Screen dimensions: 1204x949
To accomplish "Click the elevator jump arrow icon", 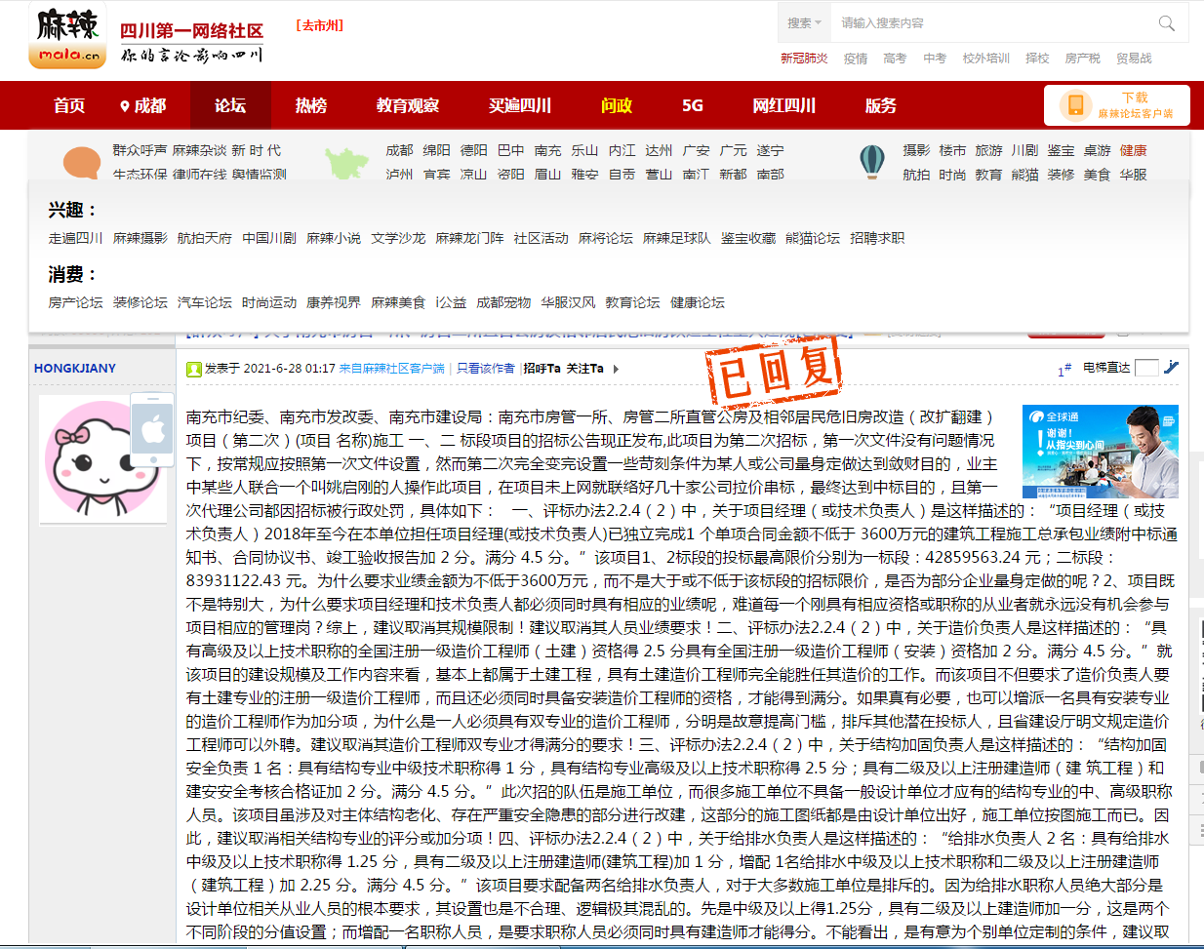I will pos(1172,368).
